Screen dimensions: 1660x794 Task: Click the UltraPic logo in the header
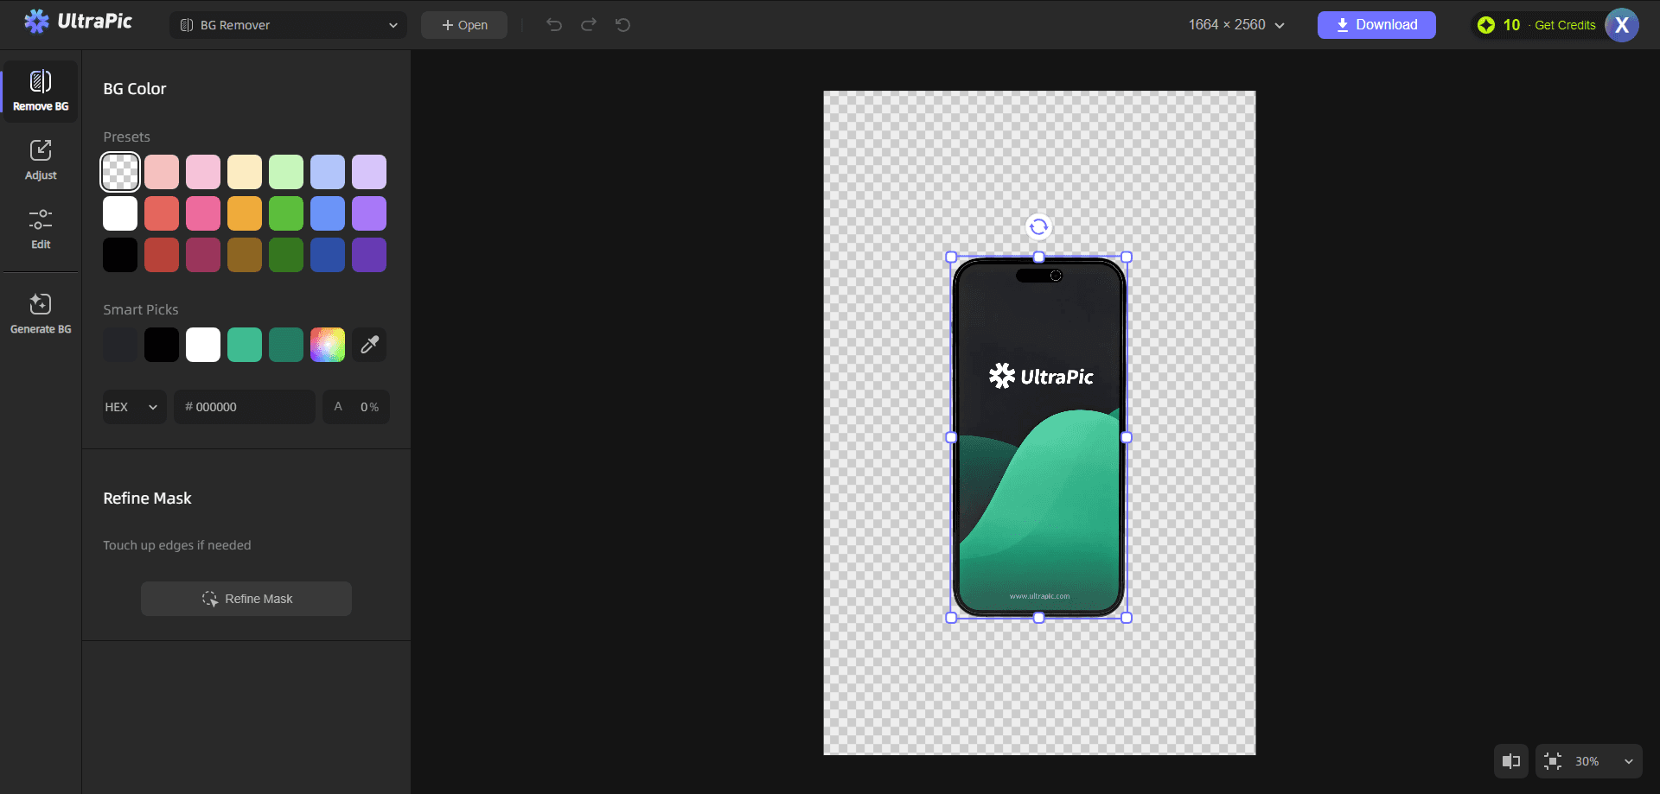78,22
